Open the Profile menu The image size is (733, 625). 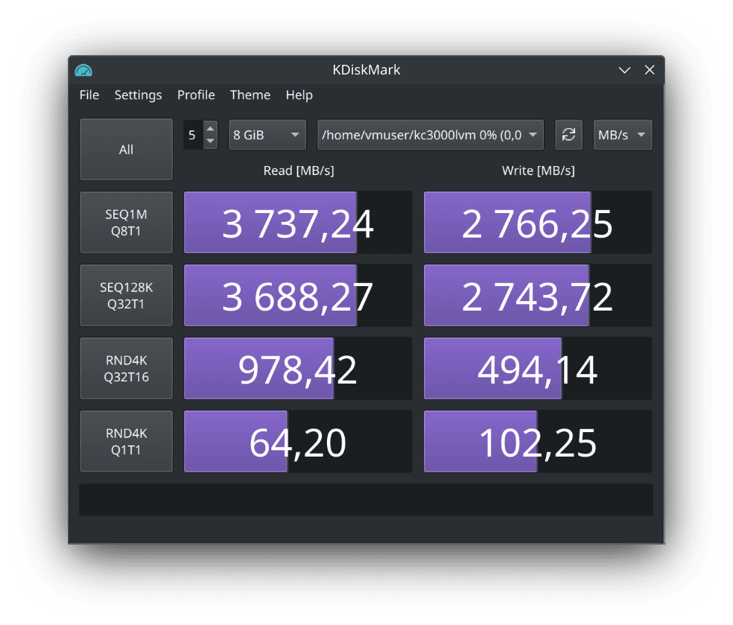pos(196,95)
